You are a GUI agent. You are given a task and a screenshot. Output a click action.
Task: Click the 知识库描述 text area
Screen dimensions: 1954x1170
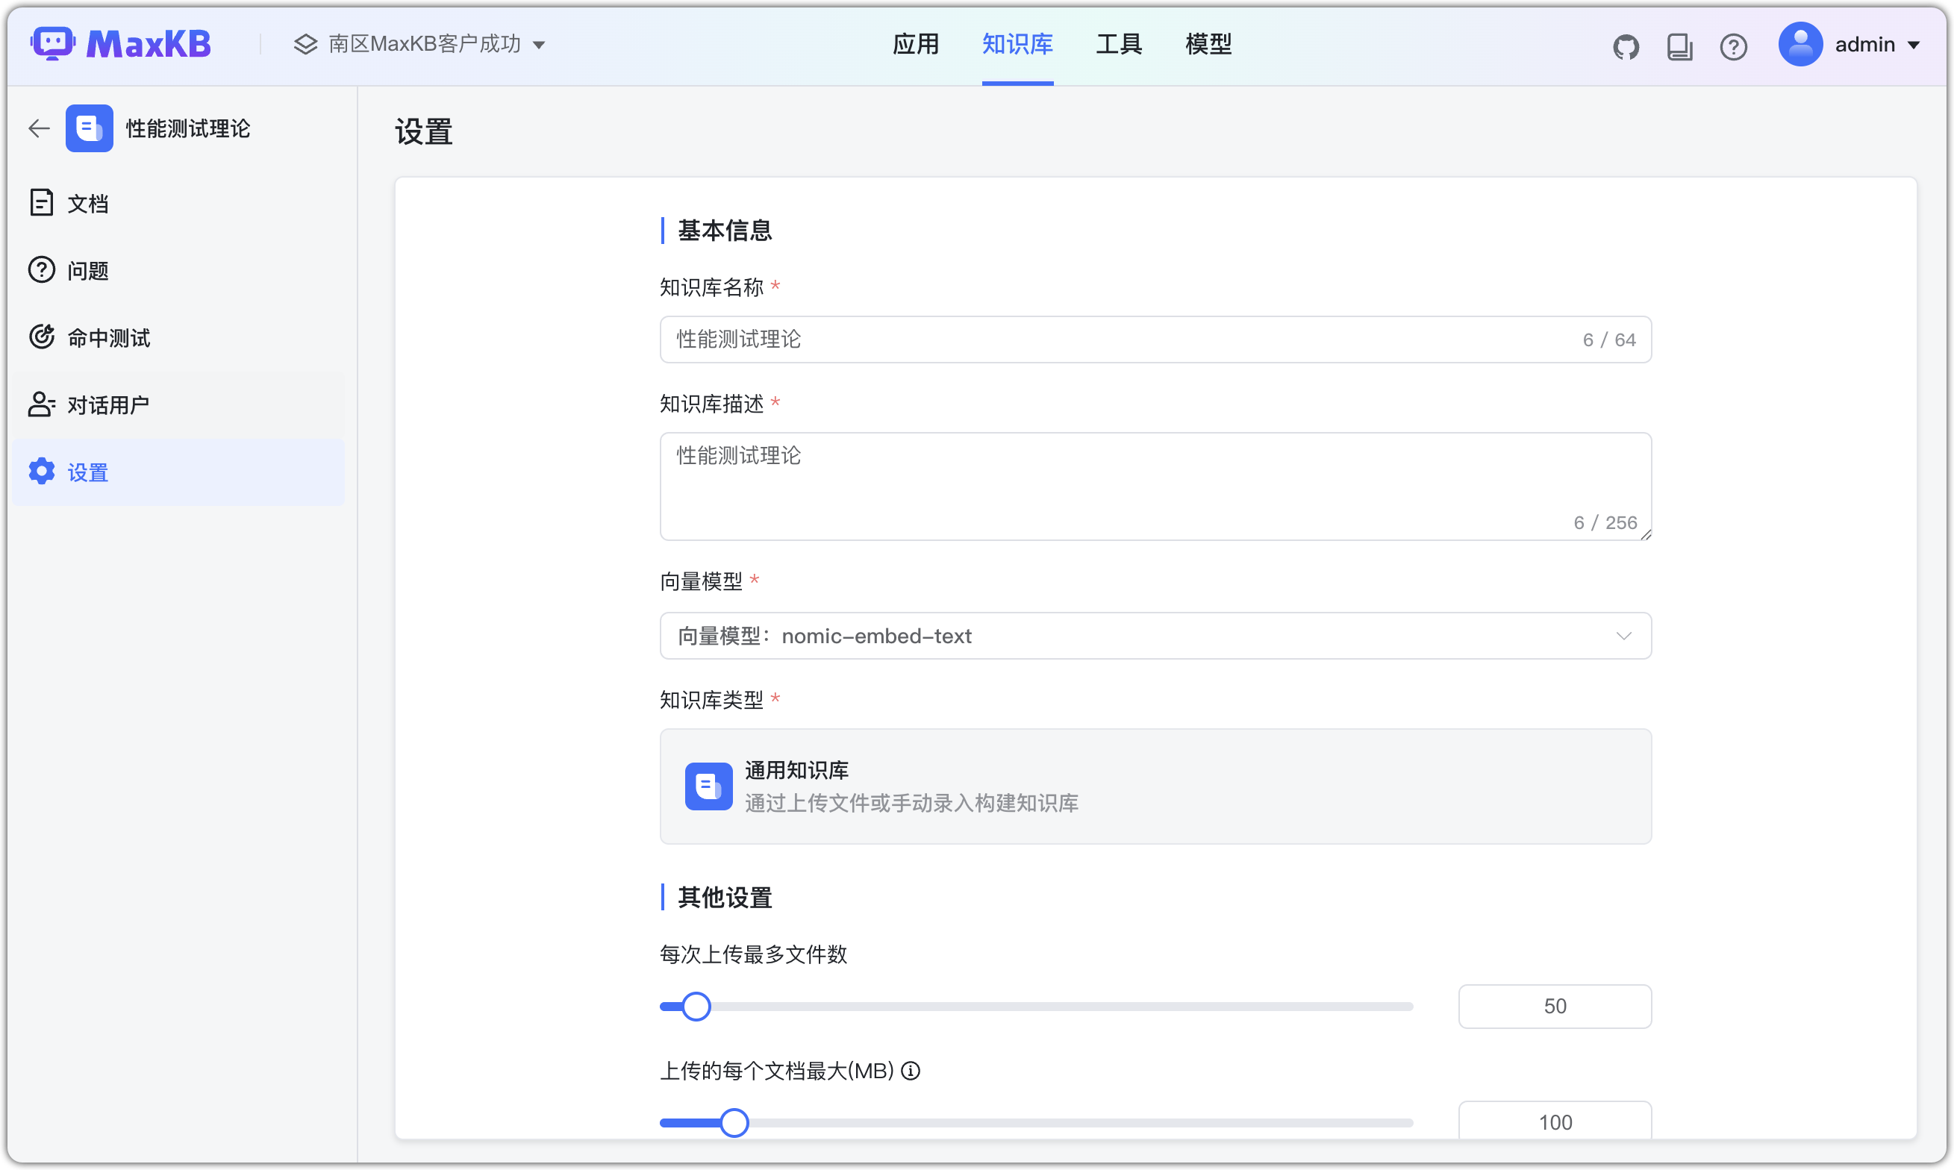1155,486
